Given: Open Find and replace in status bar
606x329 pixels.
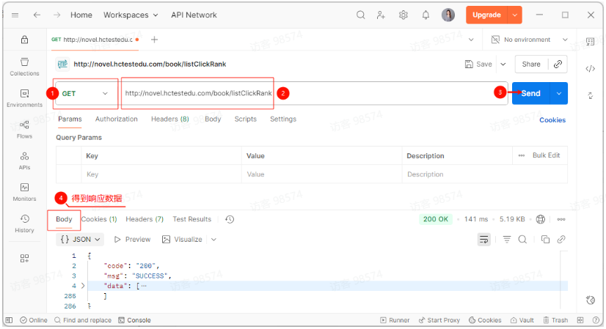Looking at the screenshot, I should [83, 320].
